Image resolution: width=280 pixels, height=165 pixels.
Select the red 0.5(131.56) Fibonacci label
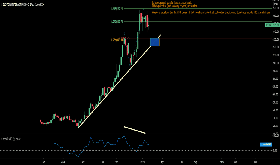pyautogui.click(x=124, y=38)
